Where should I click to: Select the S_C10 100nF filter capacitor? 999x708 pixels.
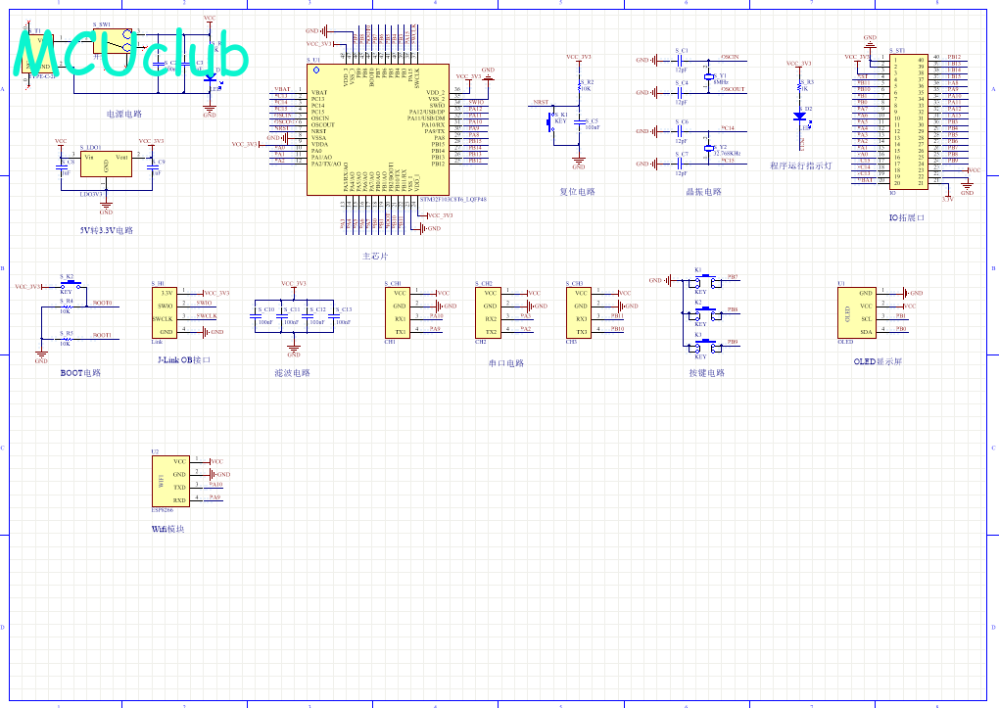coord(256,316)
